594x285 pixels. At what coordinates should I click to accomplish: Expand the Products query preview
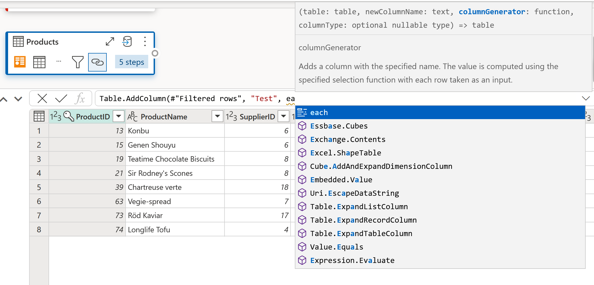tap(110, 41)
